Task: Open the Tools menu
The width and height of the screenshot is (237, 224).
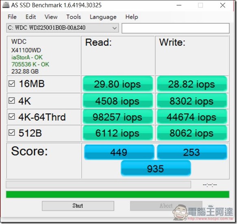Action: point(74,17)
